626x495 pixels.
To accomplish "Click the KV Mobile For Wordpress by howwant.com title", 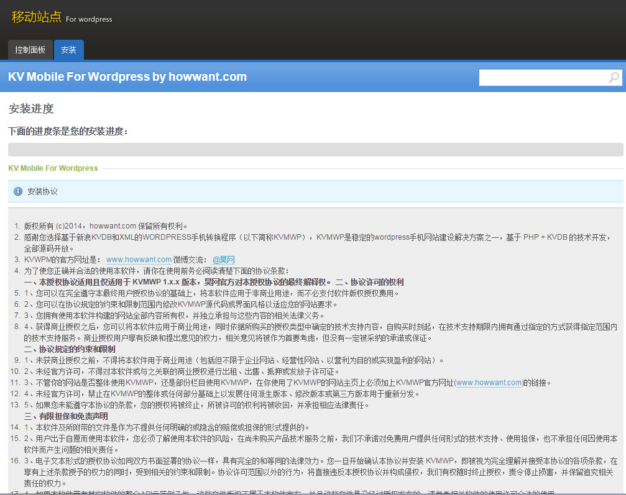I will (x=127, y=76).
